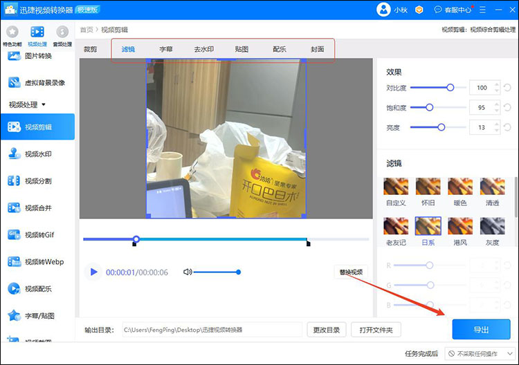519x365 pixels.
Task: Switch to the 封面 tab
Action: click(317, 49)
